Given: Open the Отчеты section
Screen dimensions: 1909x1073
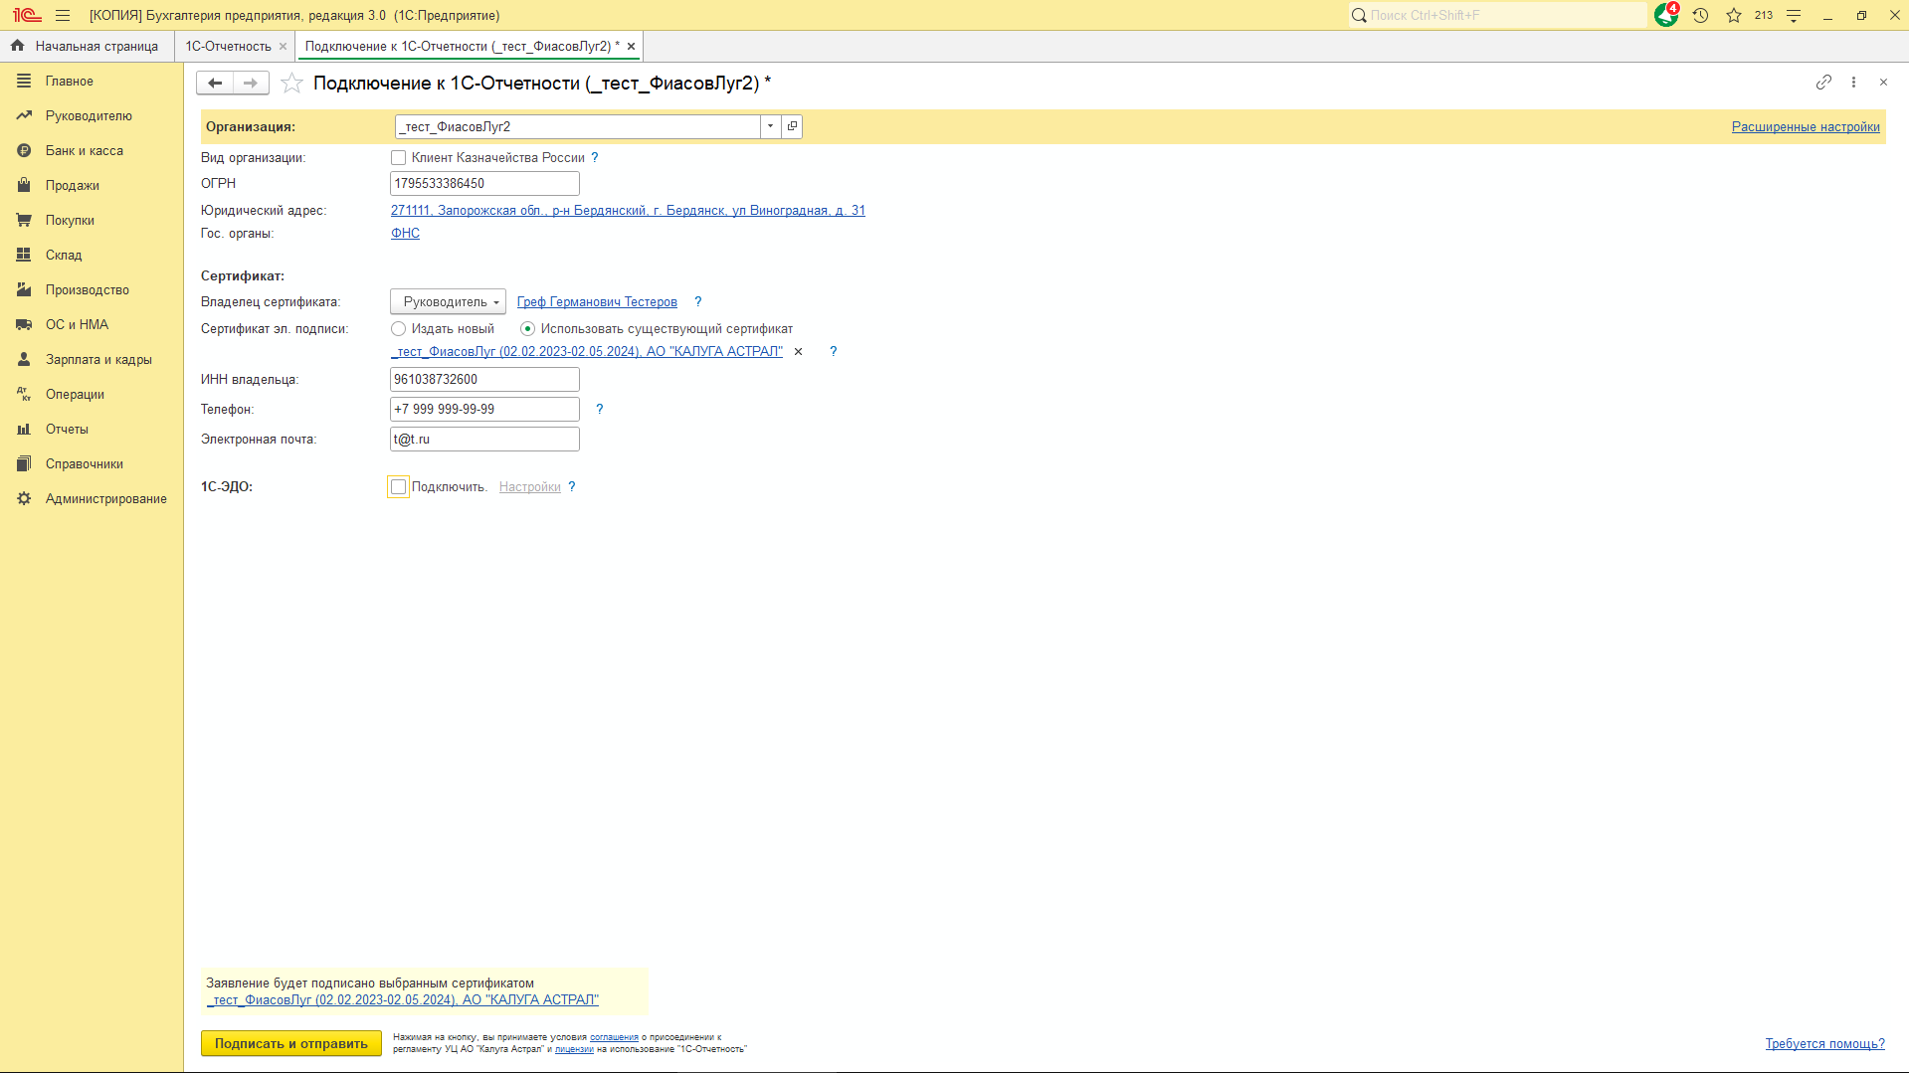Looking at the screenshot, I should [x=93, y=429].
